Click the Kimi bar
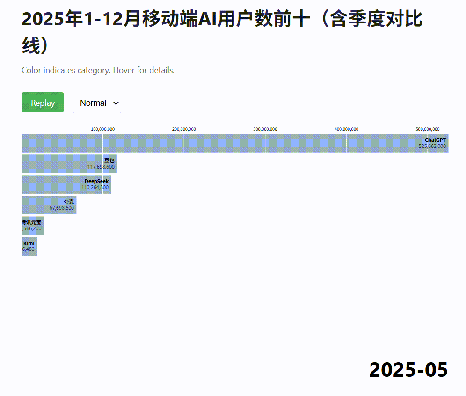 pos(29,246)
